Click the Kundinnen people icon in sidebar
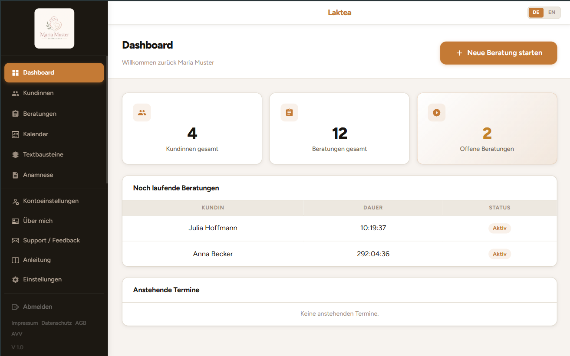Screen dimensions: 570x356 pyautogui.click(x=16, y=93)
